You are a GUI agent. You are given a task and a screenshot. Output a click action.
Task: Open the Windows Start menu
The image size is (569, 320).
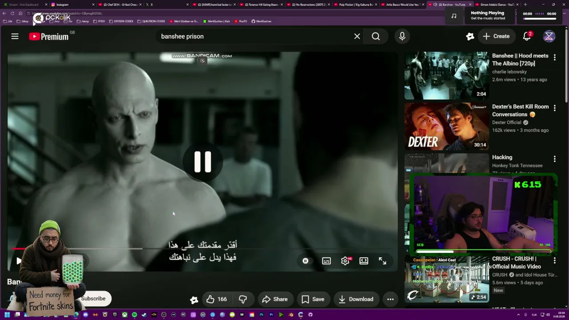(7, 315)
